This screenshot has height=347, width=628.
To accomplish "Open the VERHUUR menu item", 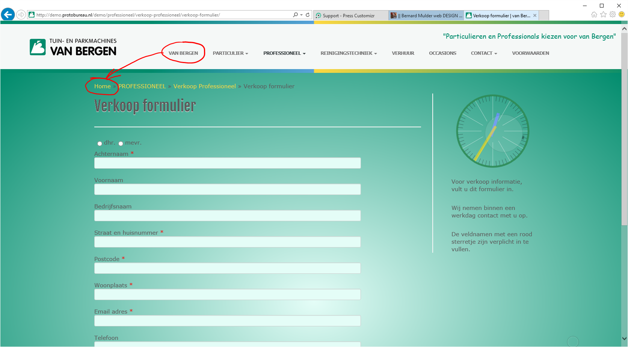I will (403, 53).
